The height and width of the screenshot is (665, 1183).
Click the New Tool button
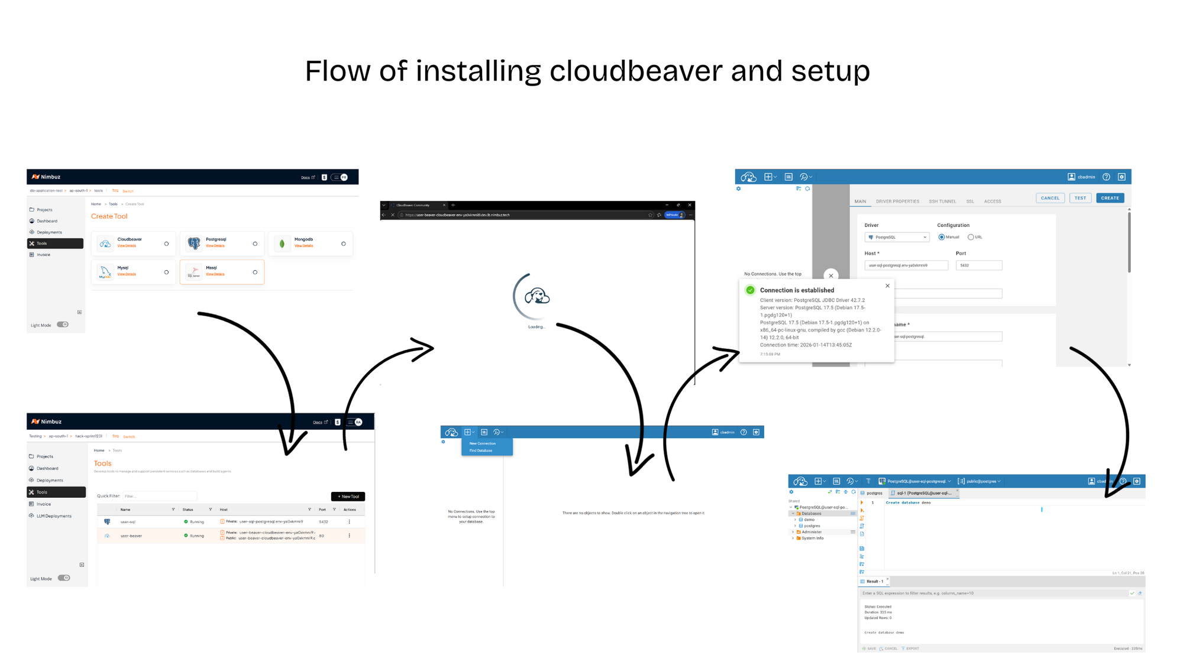[x=348, y=497]
